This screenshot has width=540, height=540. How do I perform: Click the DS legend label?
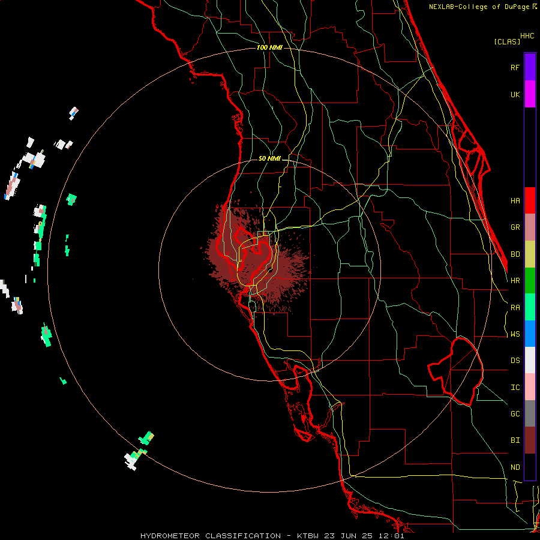coord(515,361)
